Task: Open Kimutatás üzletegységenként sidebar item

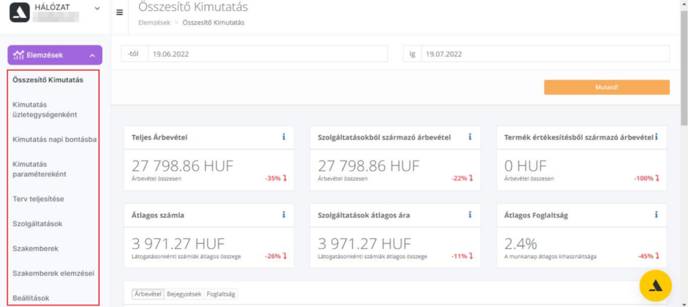Action: click(45, 110)
